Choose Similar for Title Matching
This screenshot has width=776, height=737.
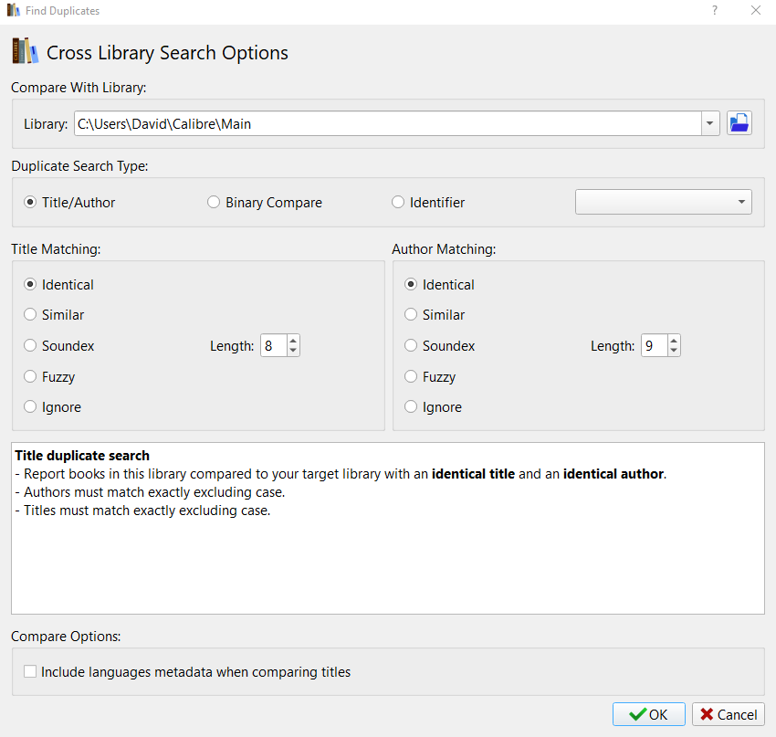31,315
